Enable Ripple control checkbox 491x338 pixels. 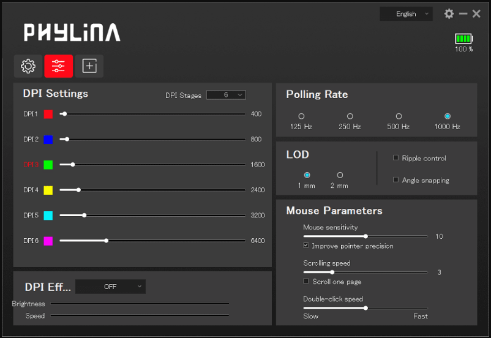(395, 158)
